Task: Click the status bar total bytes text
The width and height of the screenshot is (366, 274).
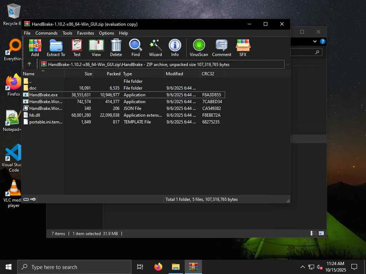Action: (x=202, y=199)
